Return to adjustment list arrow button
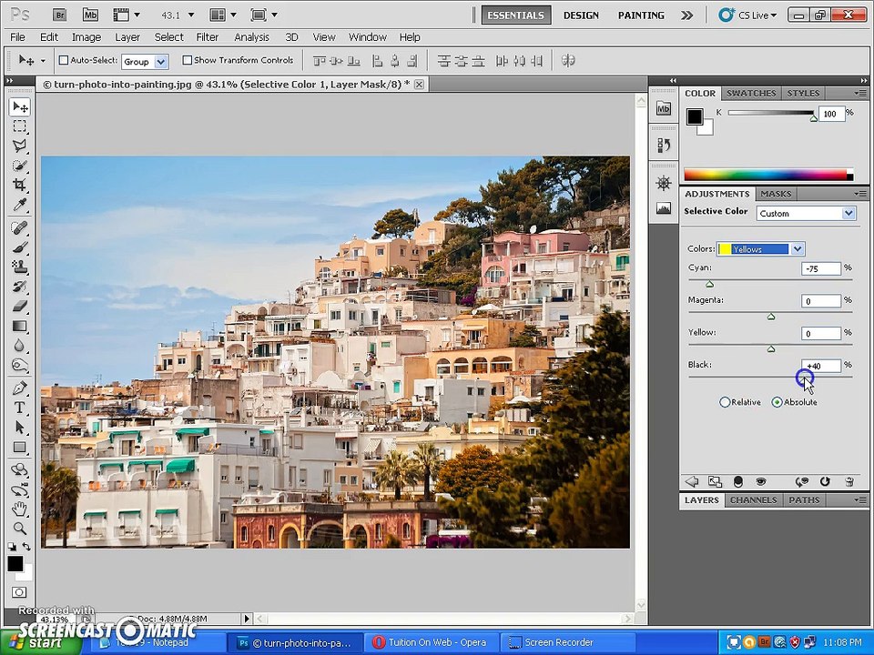 click(x=692, y=481)
